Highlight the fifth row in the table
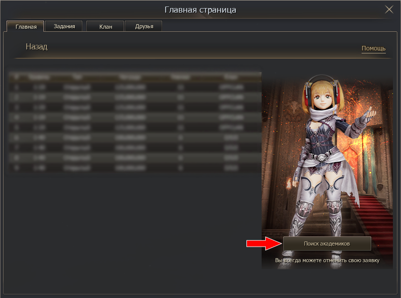401x298 pixels. point(135,127)
